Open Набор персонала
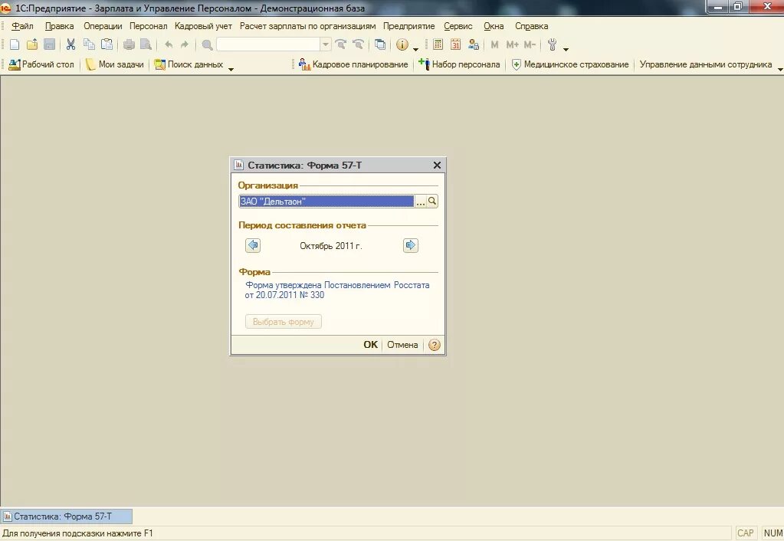 coord(459,64)
